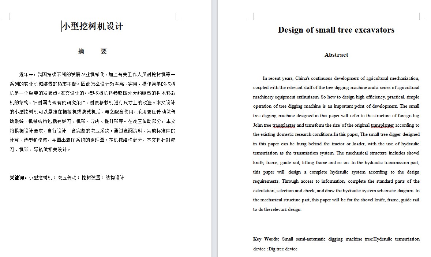Screen dimensions: 431x257
Task: Click the keyword 小型挖树机 after 关键词
Action: 40,178
